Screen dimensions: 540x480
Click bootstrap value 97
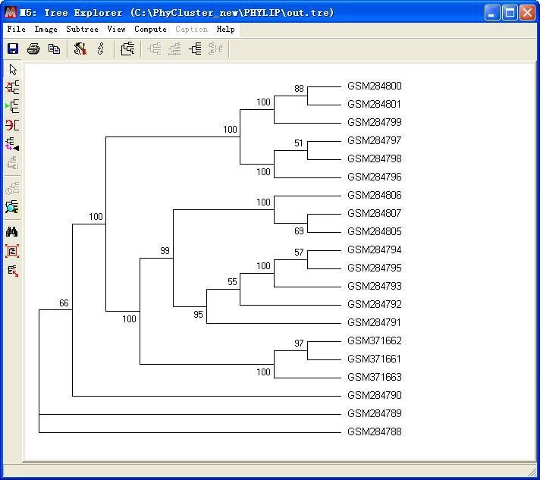pos(299,344)
